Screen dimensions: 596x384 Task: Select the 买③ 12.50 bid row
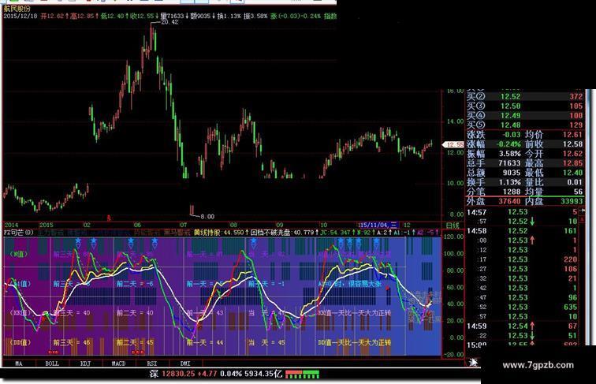[x=524, y=106]
